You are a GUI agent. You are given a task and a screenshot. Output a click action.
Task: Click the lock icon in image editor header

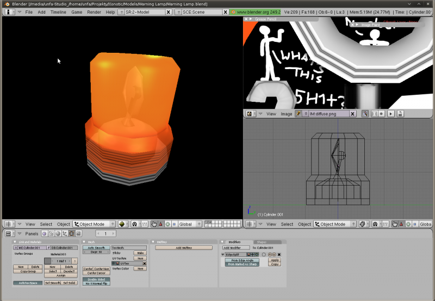400,114
